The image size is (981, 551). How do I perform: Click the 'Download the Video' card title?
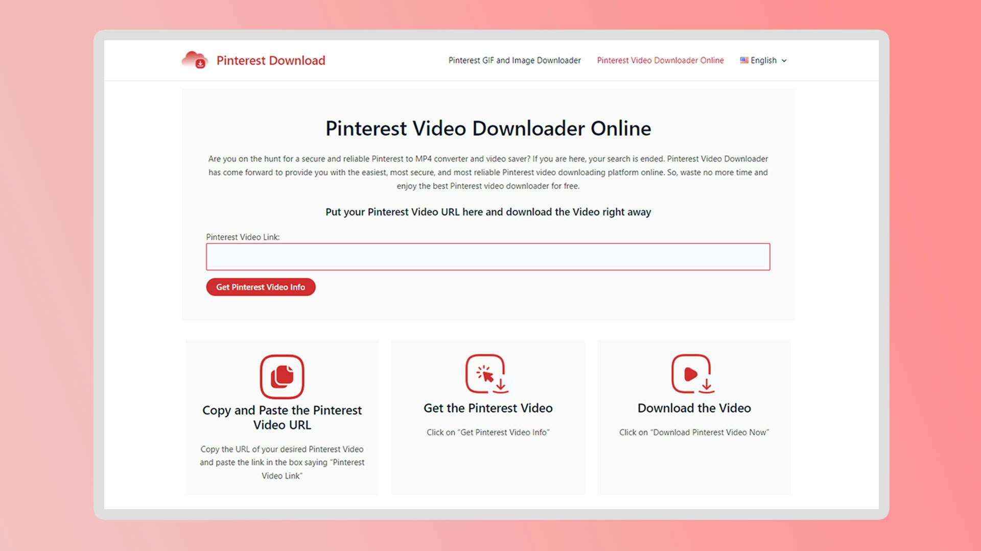point(694,408)
